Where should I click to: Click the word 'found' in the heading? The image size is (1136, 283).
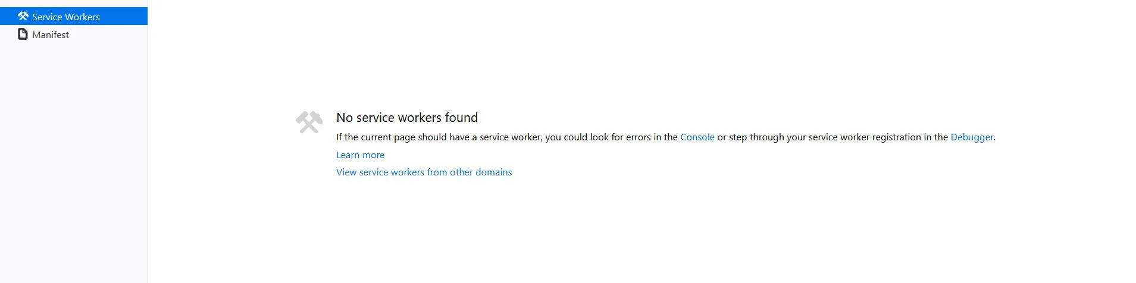click(x=461, y=117)
